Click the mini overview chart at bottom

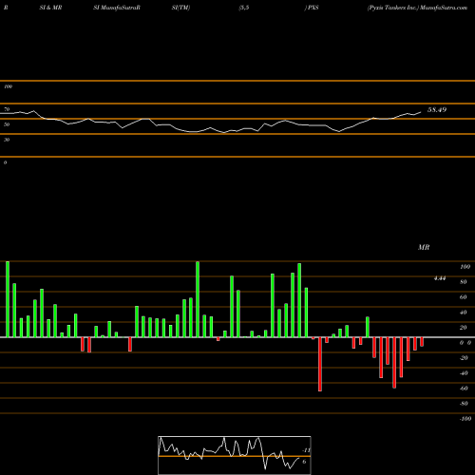[235, 455]
